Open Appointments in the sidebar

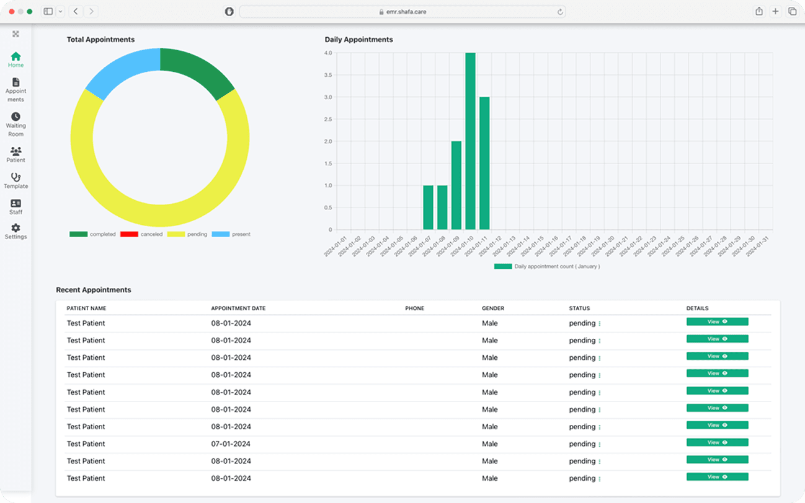click(16, 82)
